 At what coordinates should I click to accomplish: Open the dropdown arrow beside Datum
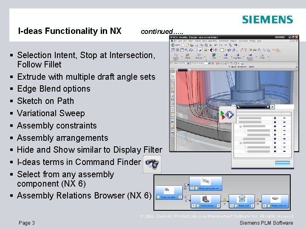tap(182, 57)
